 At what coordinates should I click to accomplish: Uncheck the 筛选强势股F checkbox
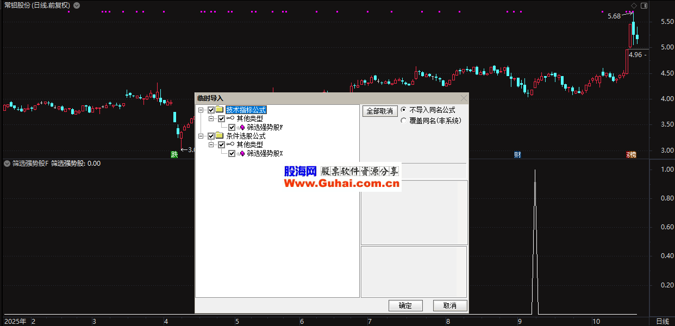point(232,127)
